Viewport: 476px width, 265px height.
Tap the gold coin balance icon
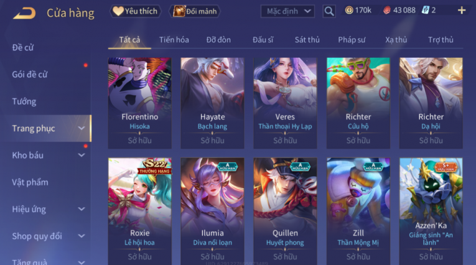coord(349,11)
